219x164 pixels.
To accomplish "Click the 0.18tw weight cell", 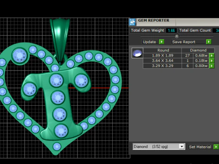I will (x=201, y=61).
